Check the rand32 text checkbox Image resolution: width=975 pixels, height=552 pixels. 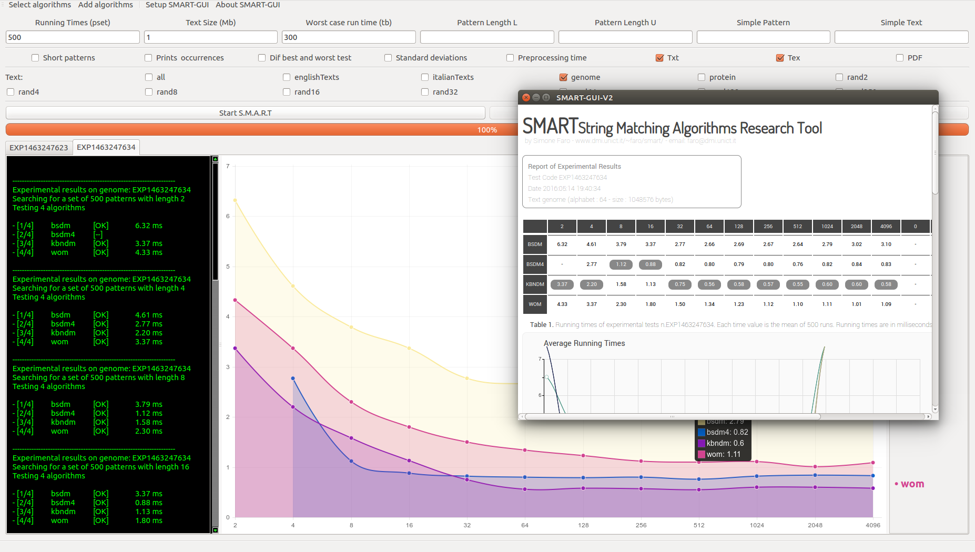pyautogui.click(x=425, y=92)
